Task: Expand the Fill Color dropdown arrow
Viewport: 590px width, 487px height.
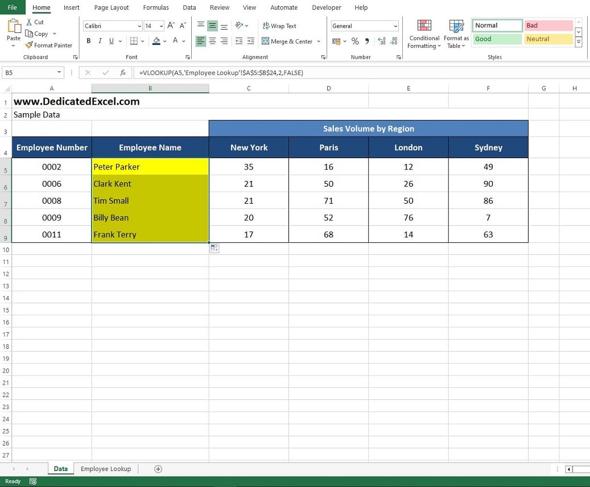Action: pos(165,42)
